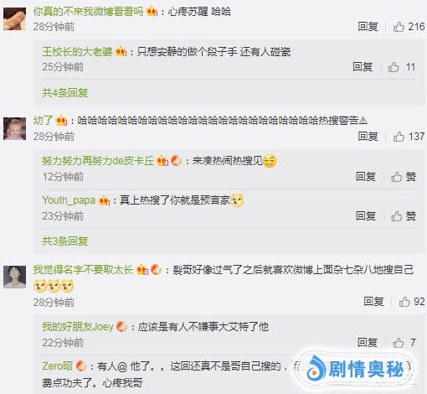The width and height of the screenshot is (427, 394).
Task: Like the 努力努力再努力de皮卡丘 reply
Action: (x=404, y=177)
